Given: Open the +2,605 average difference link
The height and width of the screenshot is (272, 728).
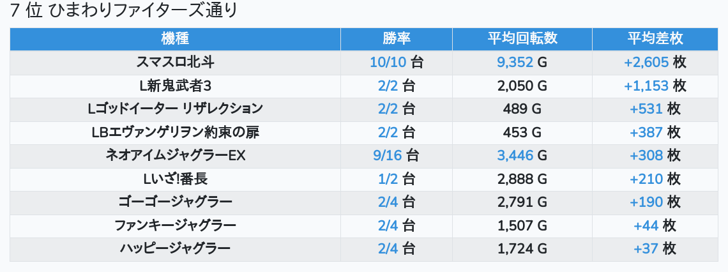Looking at the screenshot, I should (646, 62).
